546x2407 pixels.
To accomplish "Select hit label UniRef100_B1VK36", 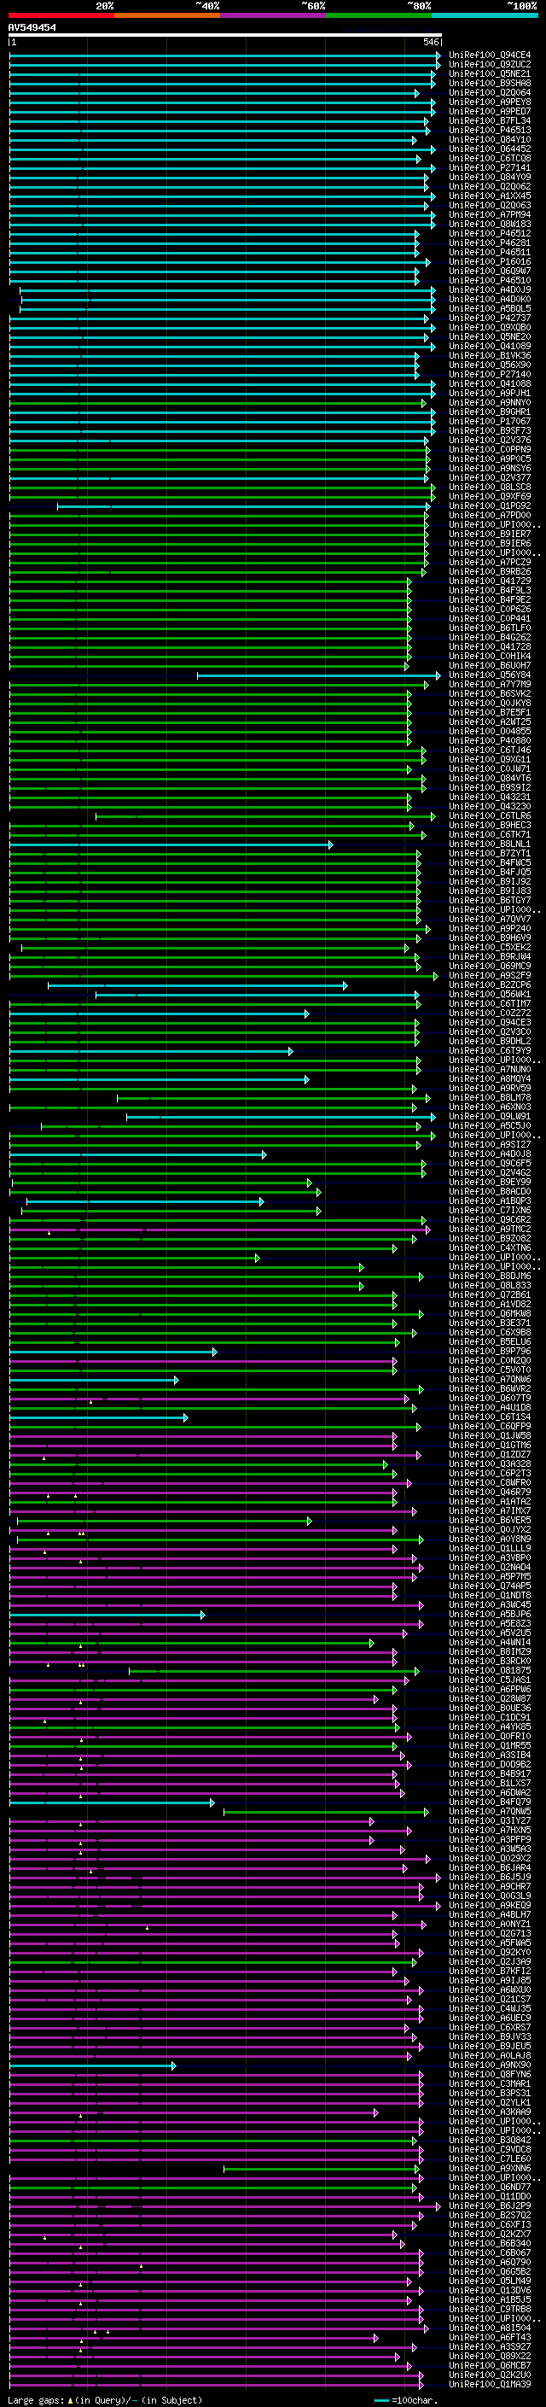I will (x=489, y=356).
